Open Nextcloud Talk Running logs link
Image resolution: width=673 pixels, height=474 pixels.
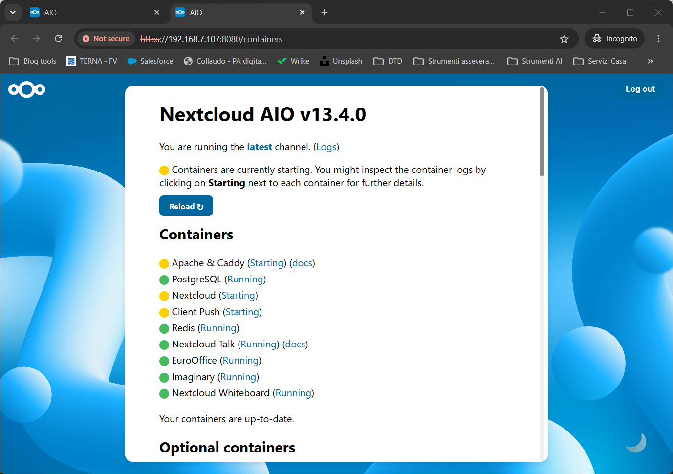(x=259, y=344)
